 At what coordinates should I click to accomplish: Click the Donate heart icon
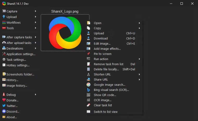[x=4, y=100]
